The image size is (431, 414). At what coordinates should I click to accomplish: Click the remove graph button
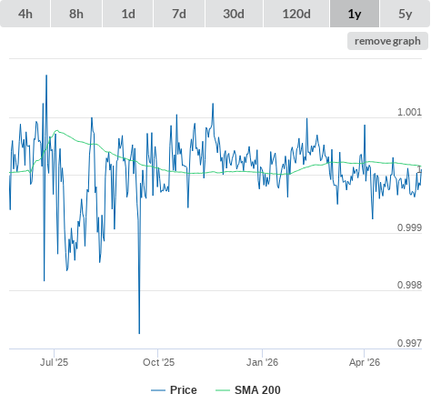pos(387,41)
